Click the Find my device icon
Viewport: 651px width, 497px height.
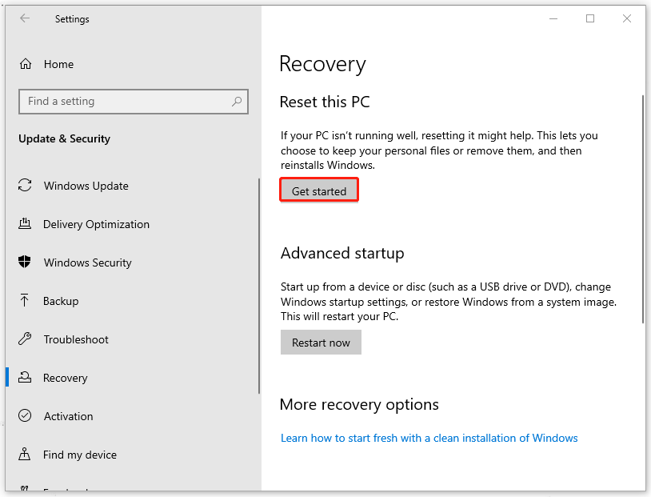point(25,455)
